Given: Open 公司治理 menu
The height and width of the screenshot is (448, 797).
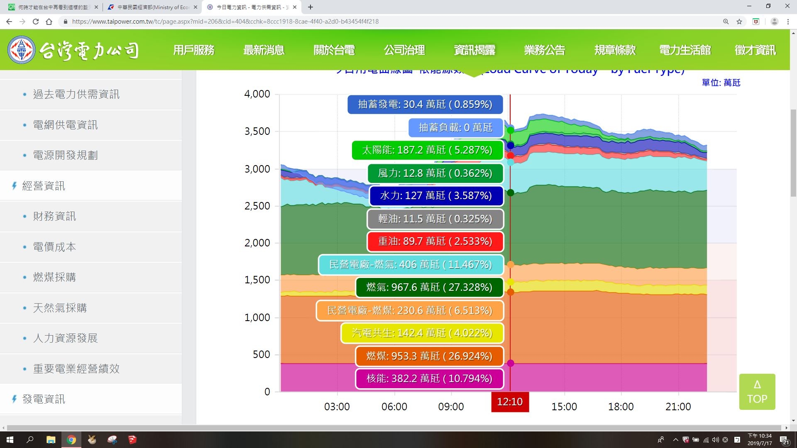Looking at the screenshot, I should (404, 50).
